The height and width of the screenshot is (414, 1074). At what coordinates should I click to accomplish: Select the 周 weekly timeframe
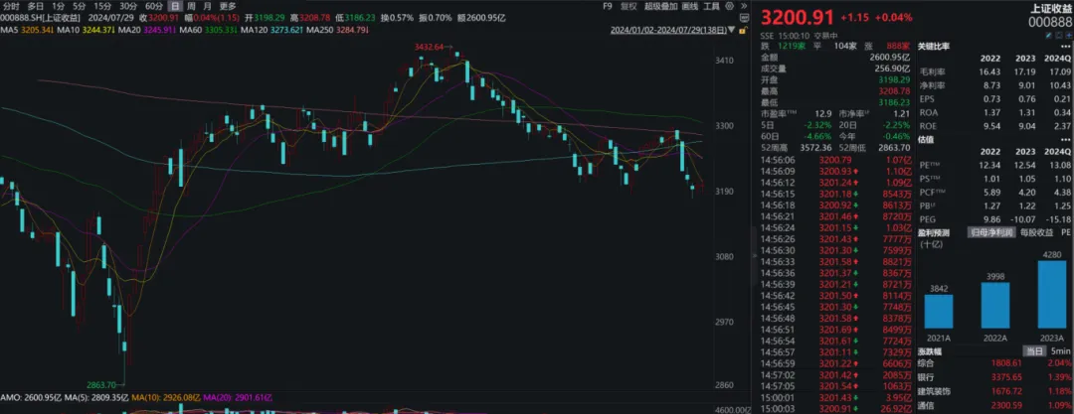[191, 6]
